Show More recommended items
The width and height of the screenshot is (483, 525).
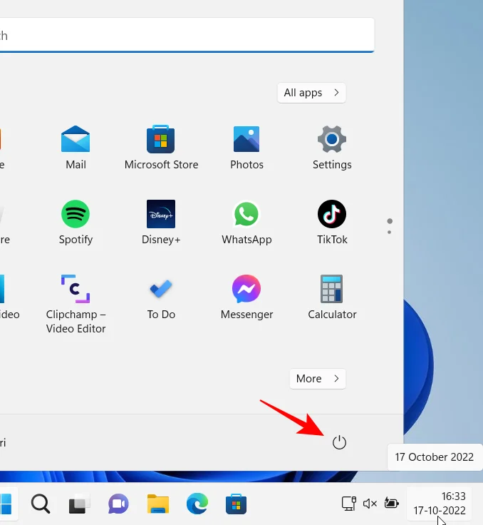tap(318, 379)
